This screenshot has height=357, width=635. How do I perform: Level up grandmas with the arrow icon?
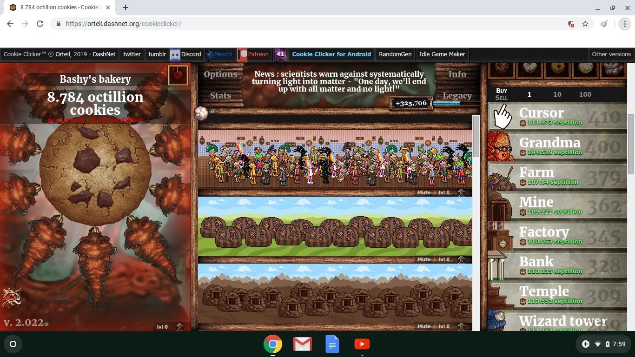pos(461,192)
